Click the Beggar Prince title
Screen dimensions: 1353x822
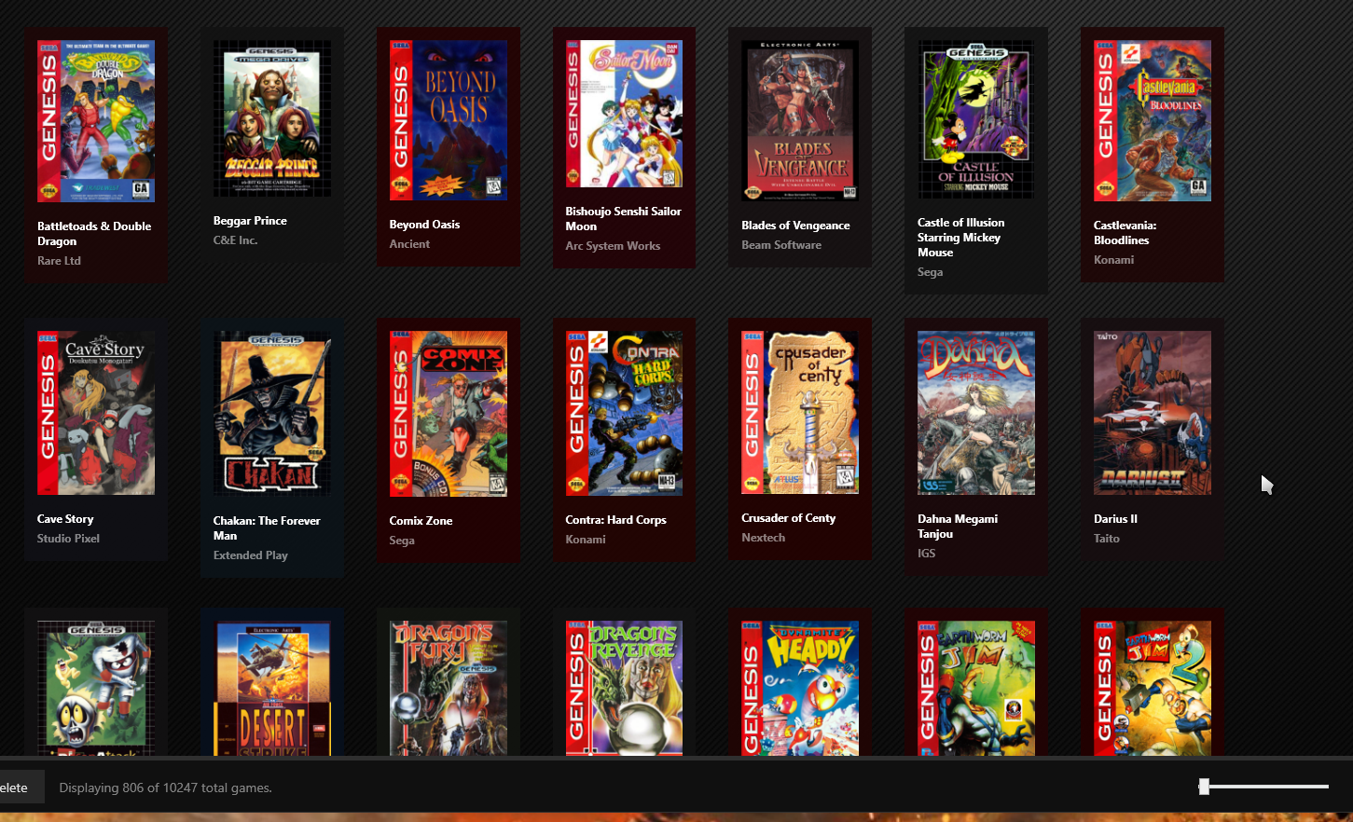pyautogui.click(x=250, y=221)
